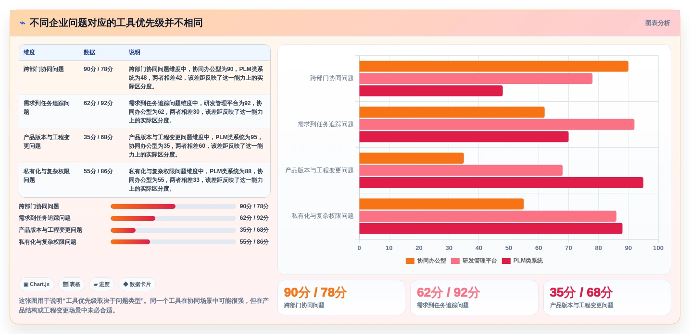Click x-axis tick label 100
This screenshot has height=334, width=690.
point(658,248)
